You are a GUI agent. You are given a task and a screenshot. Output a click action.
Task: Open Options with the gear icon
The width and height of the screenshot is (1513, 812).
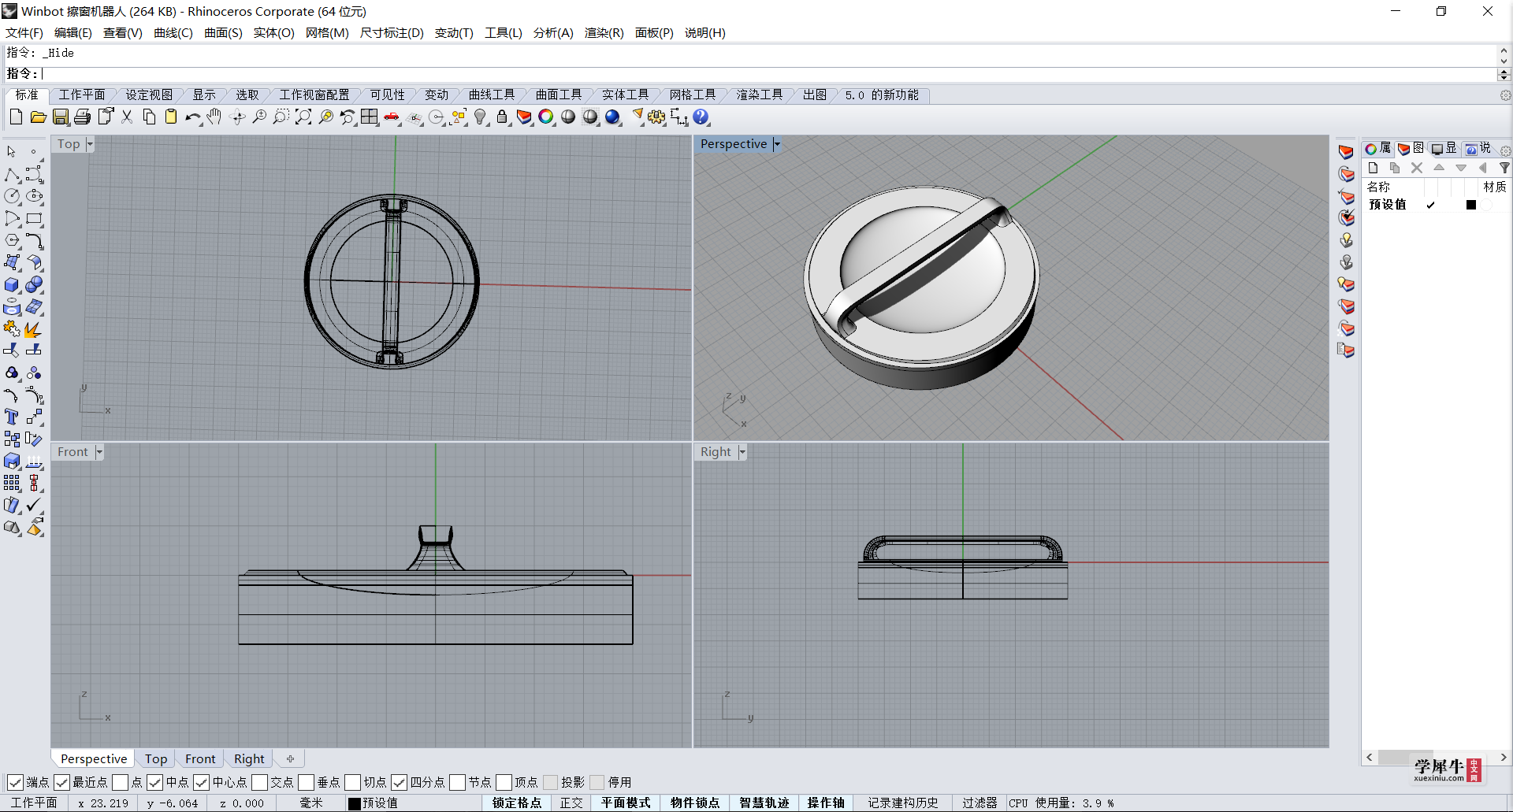click(x=656, y=117)
